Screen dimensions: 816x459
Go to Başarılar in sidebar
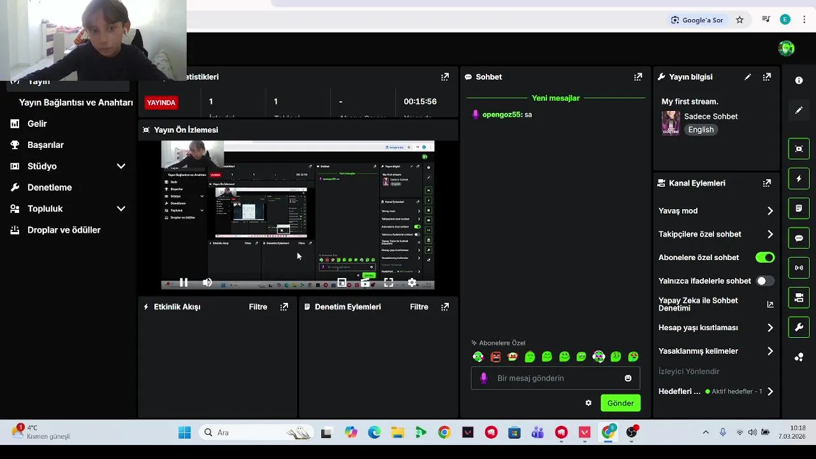click(45, 145)
